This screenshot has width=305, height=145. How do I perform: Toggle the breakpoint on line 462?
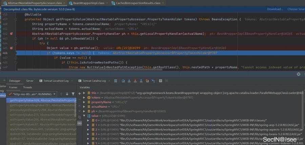[x=11, y=34]
